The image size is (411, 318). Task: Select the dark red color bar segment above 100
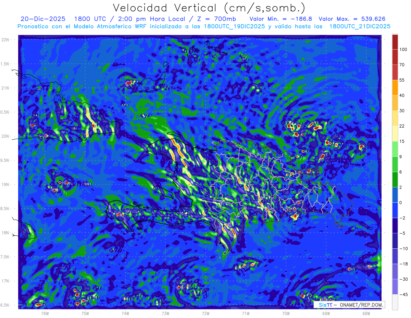tap(395, 42)
